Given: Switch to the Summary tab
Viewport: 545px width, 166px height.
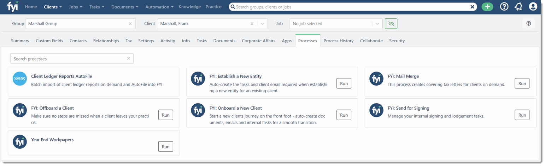Looking at the screenshot, I should pyautogui.click(x=20, y=41).
